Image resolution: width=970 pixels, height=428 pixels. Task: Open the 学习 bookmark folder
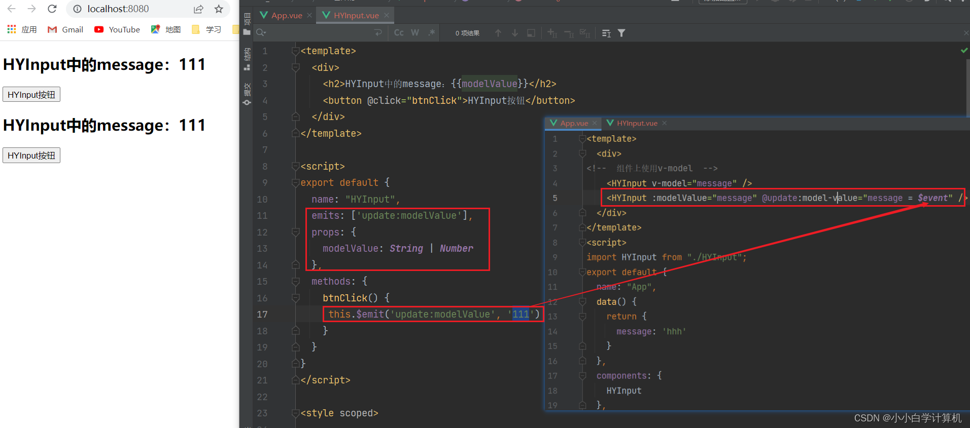click(x=206, y=29)
